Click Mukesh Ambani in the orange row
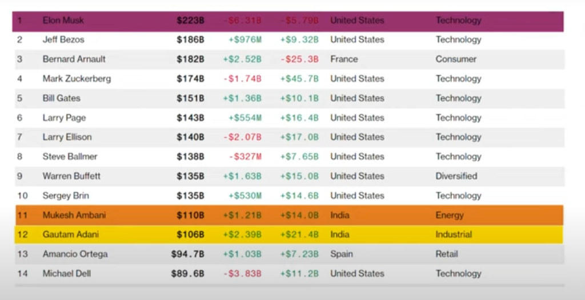 point(74,216)
